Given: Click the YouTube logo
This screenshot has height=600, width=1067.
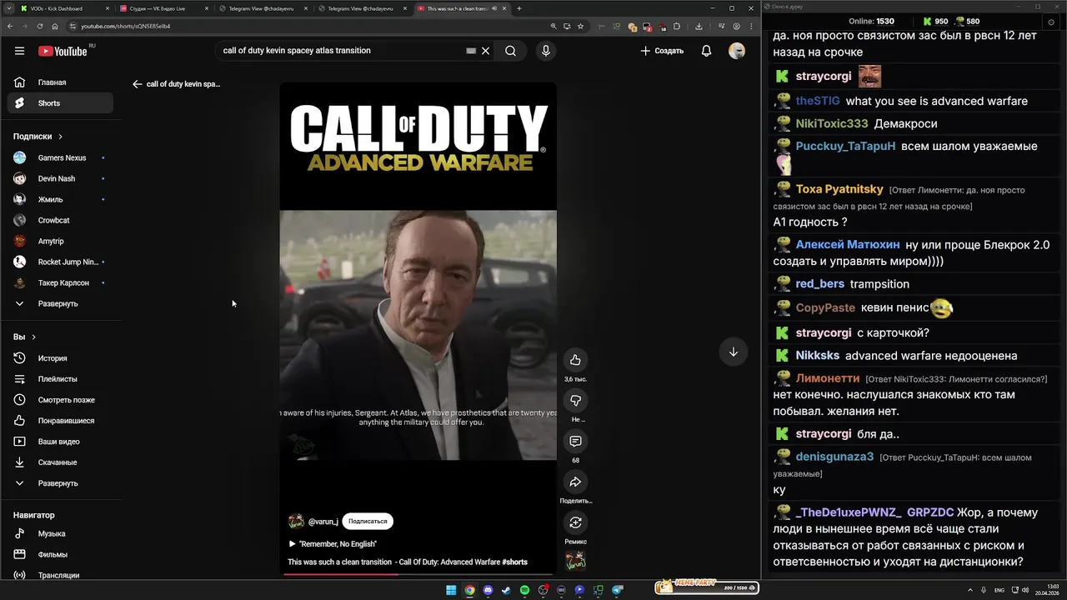Looking at the screenshot, I should [63, 51].
